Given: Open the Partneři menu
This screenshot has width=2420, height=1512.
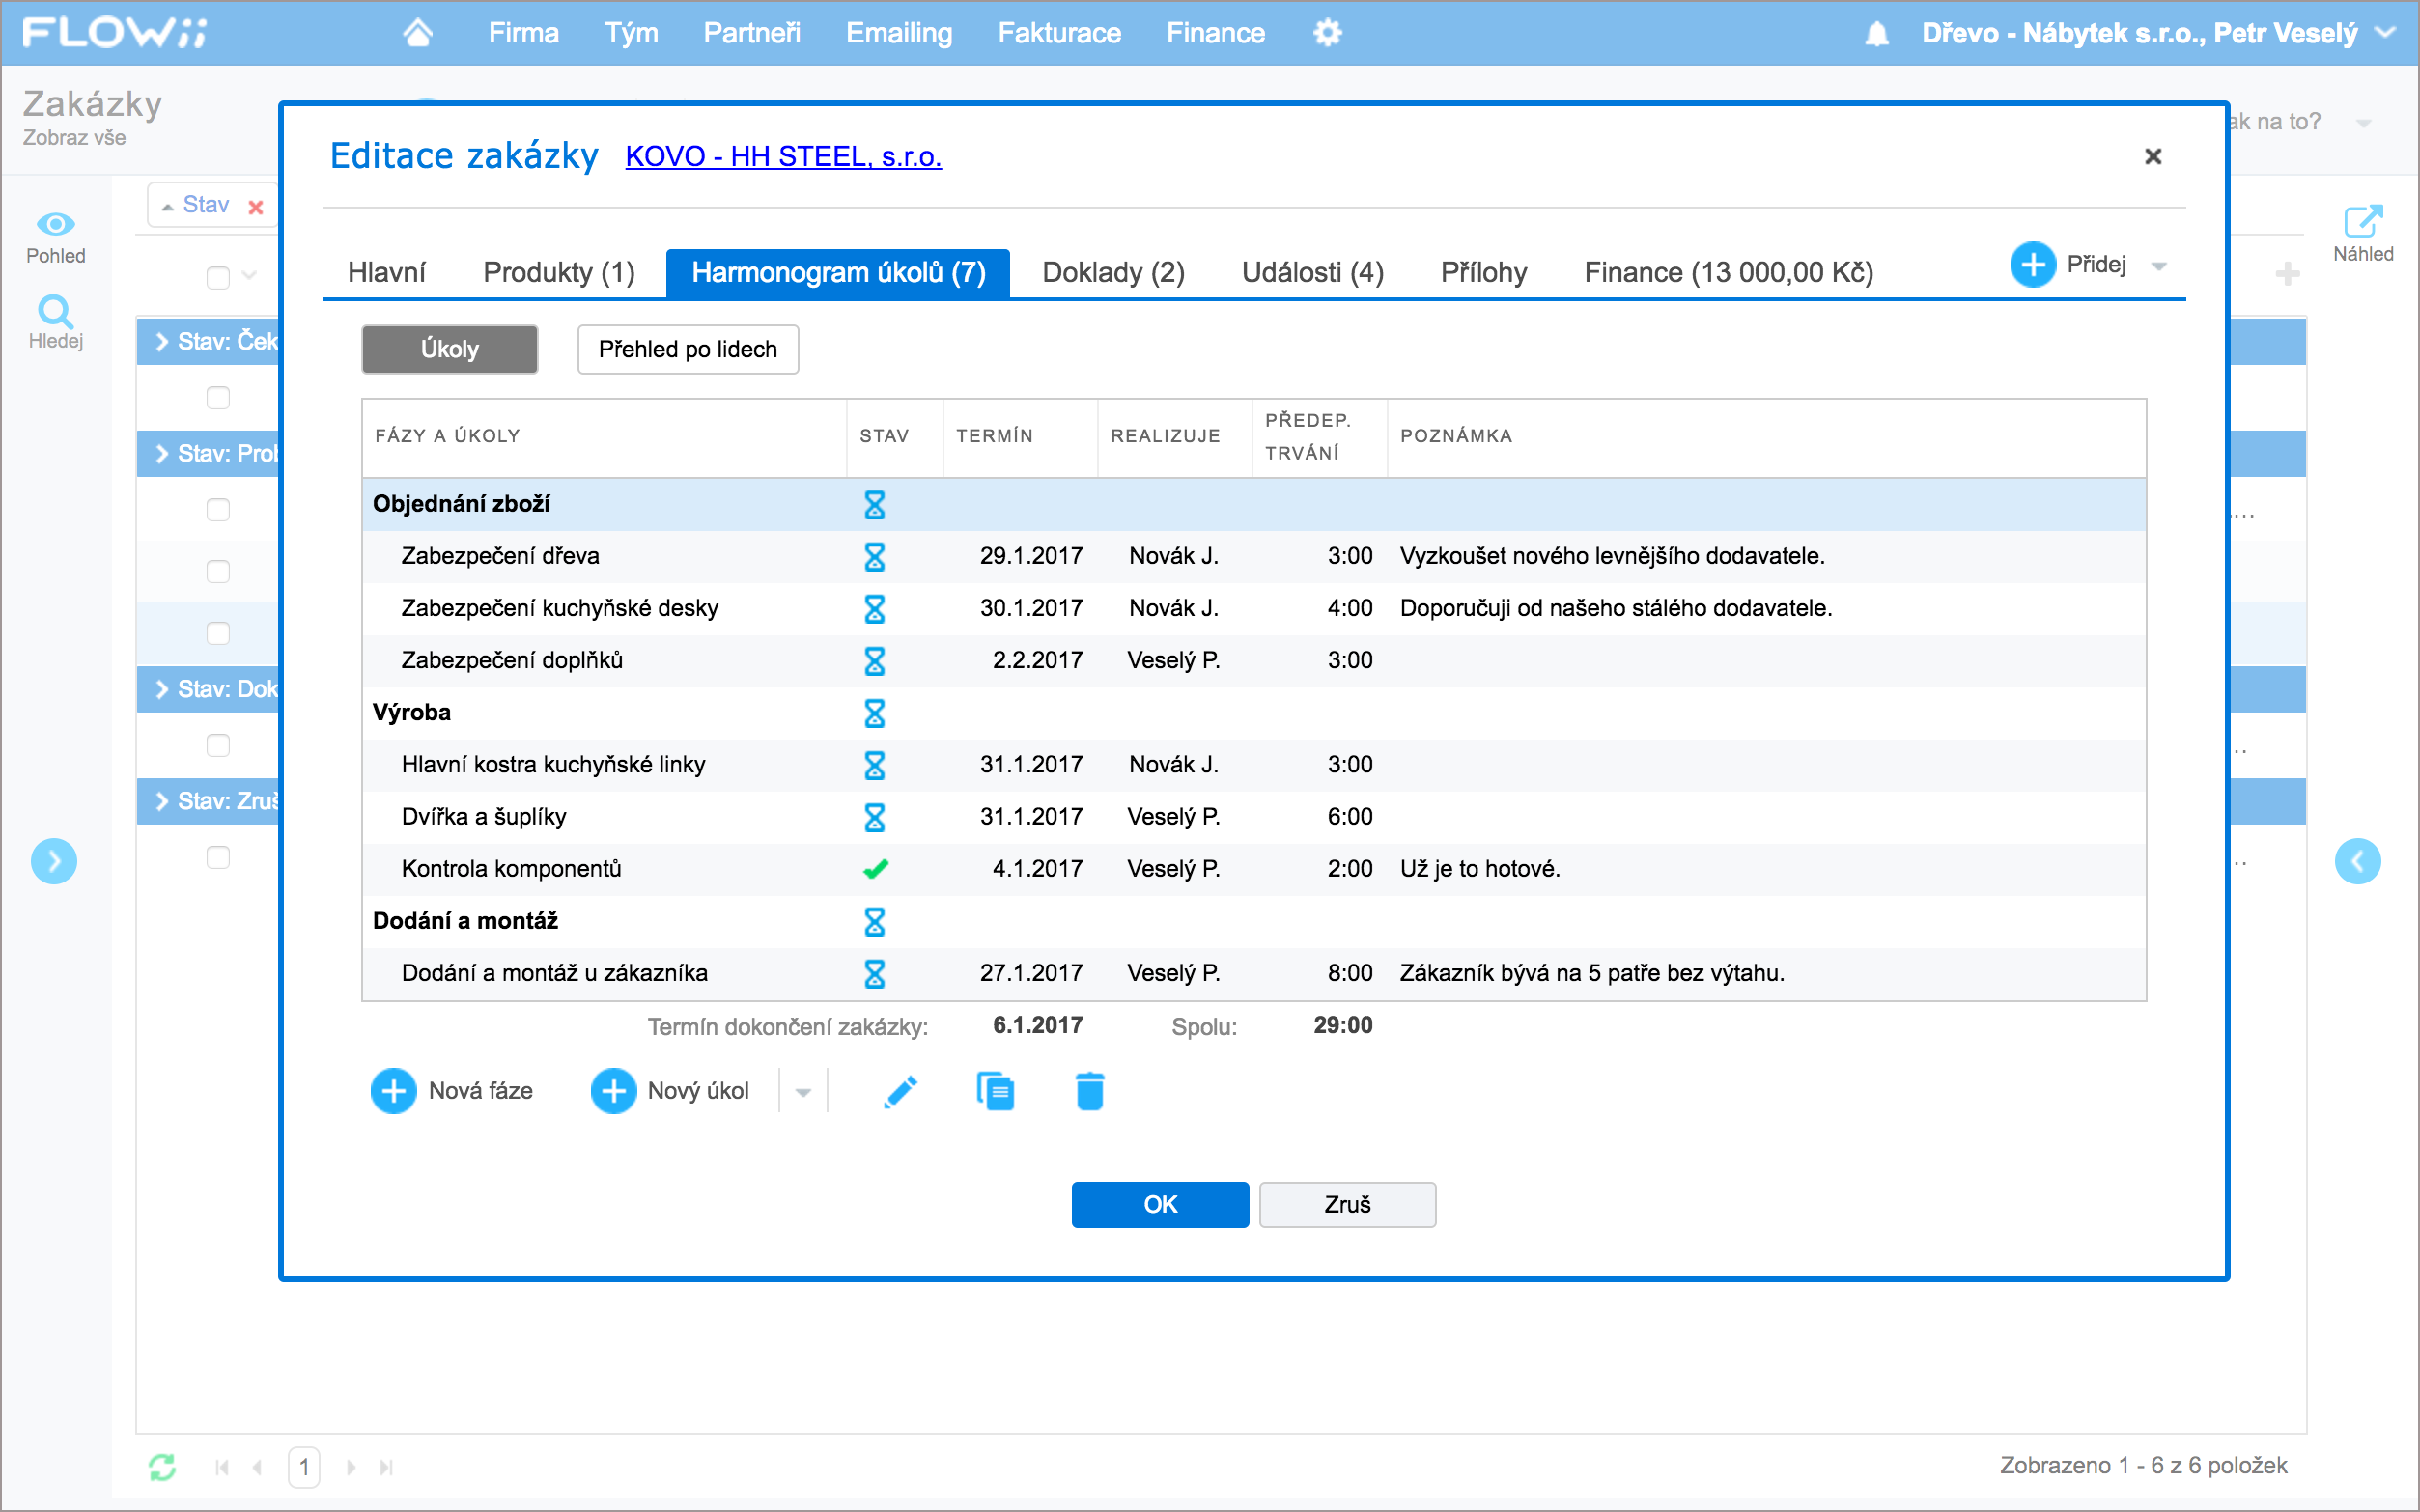Looking at the screenshot, I should coord(752,33).
